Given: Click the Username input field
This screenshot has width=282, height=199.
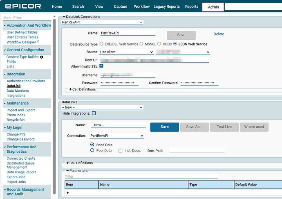Looking at the screenshot, I should point(128,75).
